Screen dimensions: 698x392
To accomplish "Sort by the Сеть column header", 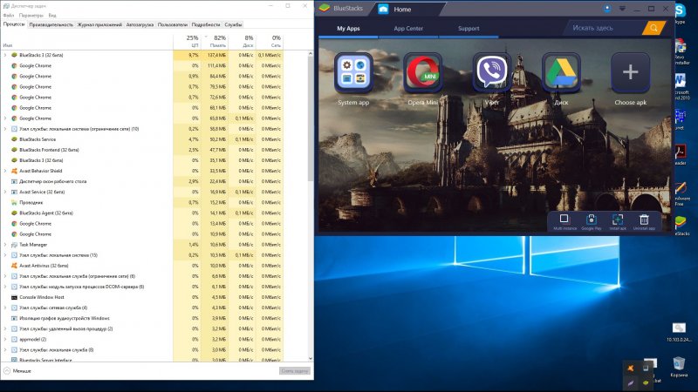I will click(270, 41).
